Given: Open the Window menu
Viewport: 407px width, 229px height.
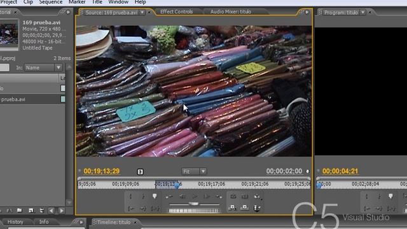Looking at the screenshot, I should 118,2.
